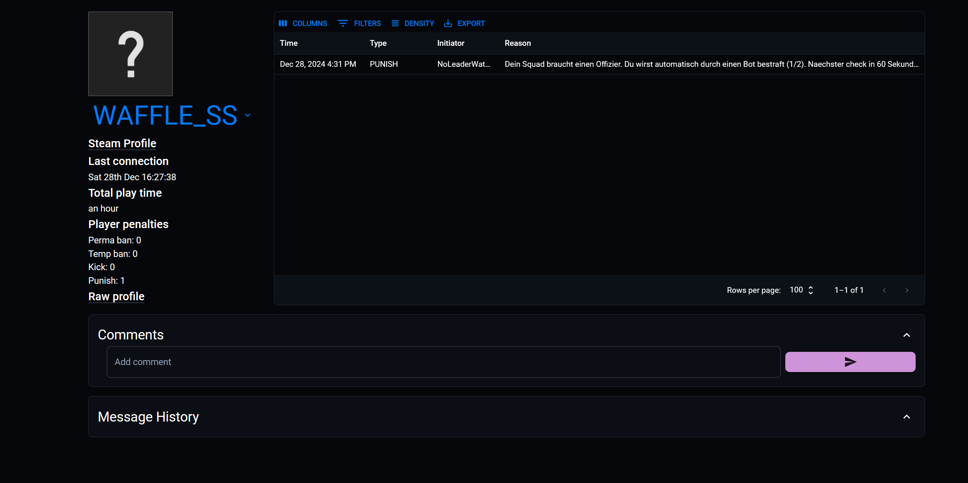Send the comment with the arrow button
The height and width of the screenshot is (483, 968).
coord(850,362)
